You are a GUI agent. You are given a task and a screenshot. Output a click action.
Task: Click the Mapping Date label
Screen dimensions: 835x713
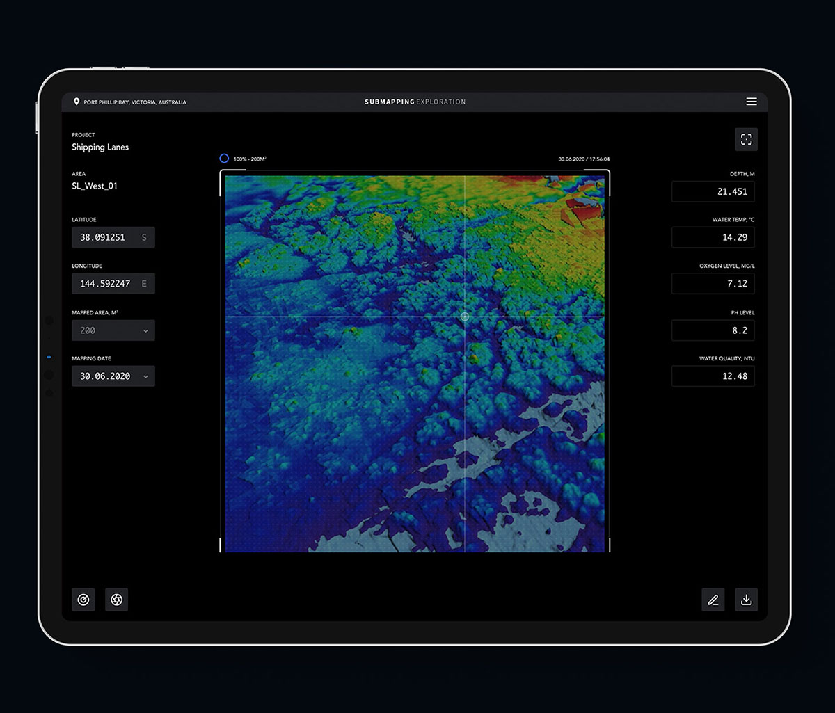coord(91,359)
